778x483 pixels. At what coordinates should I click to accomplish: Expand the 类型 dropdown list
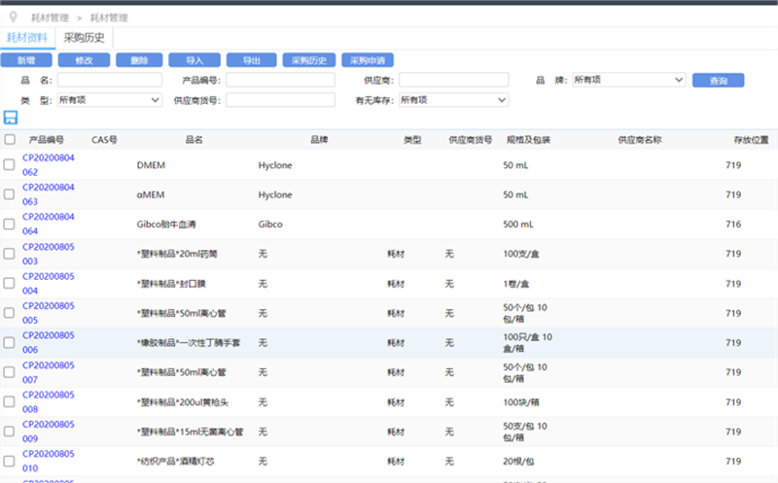coord(109,99)
